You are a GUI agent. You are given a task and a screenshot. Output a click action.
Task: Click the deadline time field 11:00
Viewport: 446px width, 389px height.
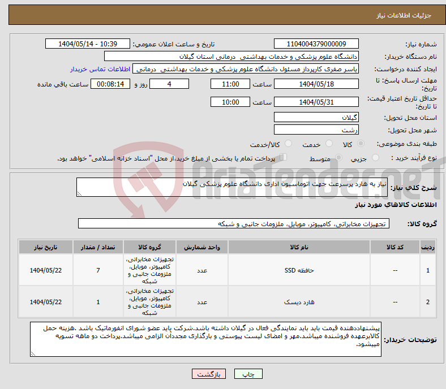(230, 84)
